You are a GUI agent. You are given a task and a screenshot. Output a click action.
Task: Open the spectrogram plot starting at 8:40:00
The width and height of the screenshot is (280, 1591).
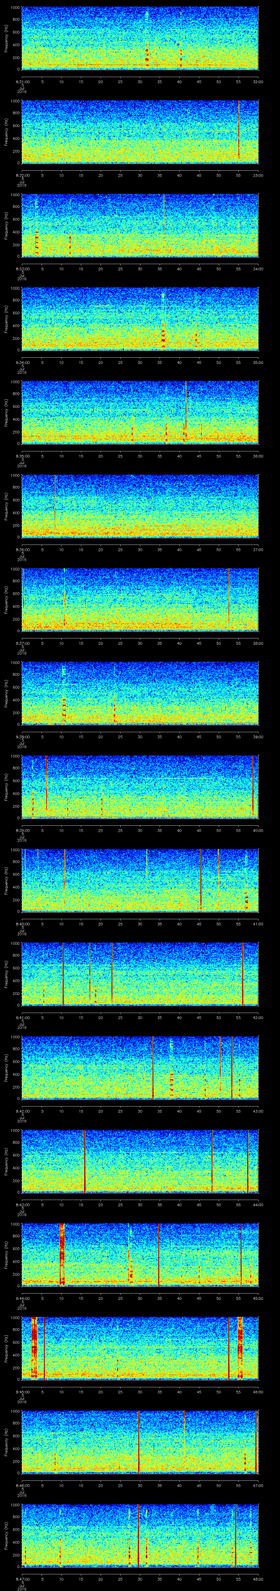tap(140, 880)
